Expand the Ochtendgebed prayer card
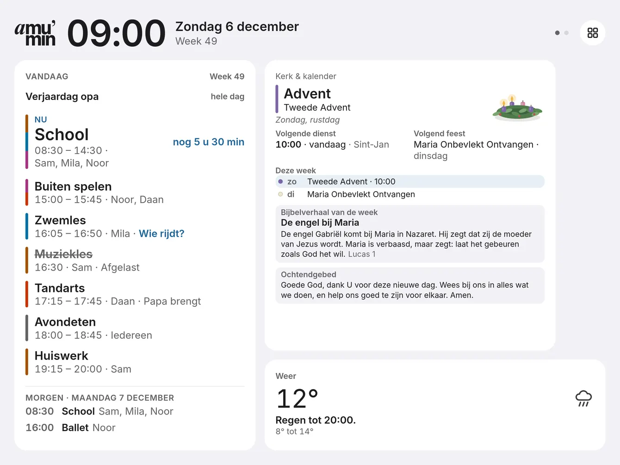Image resolution: width=620 pixels, height=465 pixels. click(410, 285)
